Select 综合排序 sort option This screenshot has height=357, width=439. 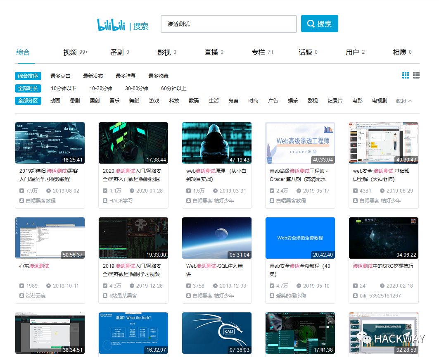tap(28, 76)
